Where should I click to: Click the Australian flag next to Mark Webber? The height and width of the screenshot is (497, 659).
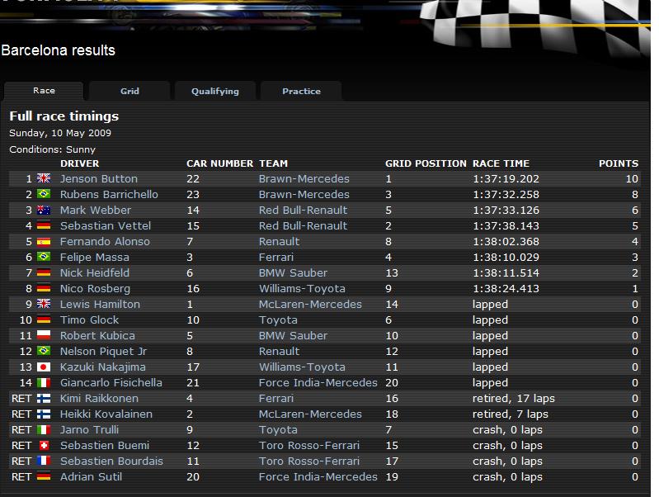click(x=44, y=210)
